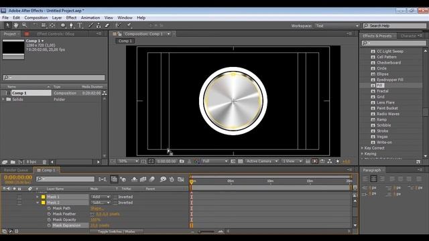This screenshot has height=241, width=429.
Task: Collapse the Mask 2 properties
Action: point(38,202)
